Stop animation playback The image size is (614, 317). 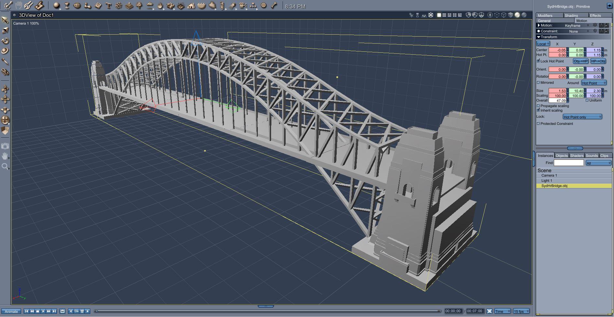tap(38, 311)
